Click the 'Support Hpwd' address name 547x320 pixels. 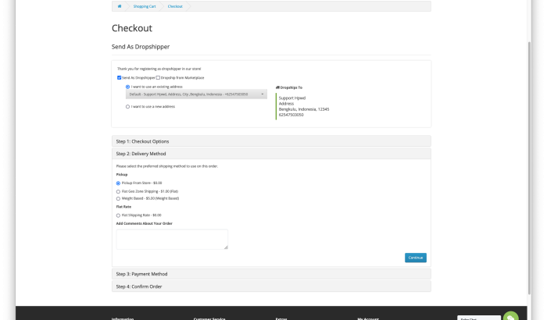[x=292, y=98]
